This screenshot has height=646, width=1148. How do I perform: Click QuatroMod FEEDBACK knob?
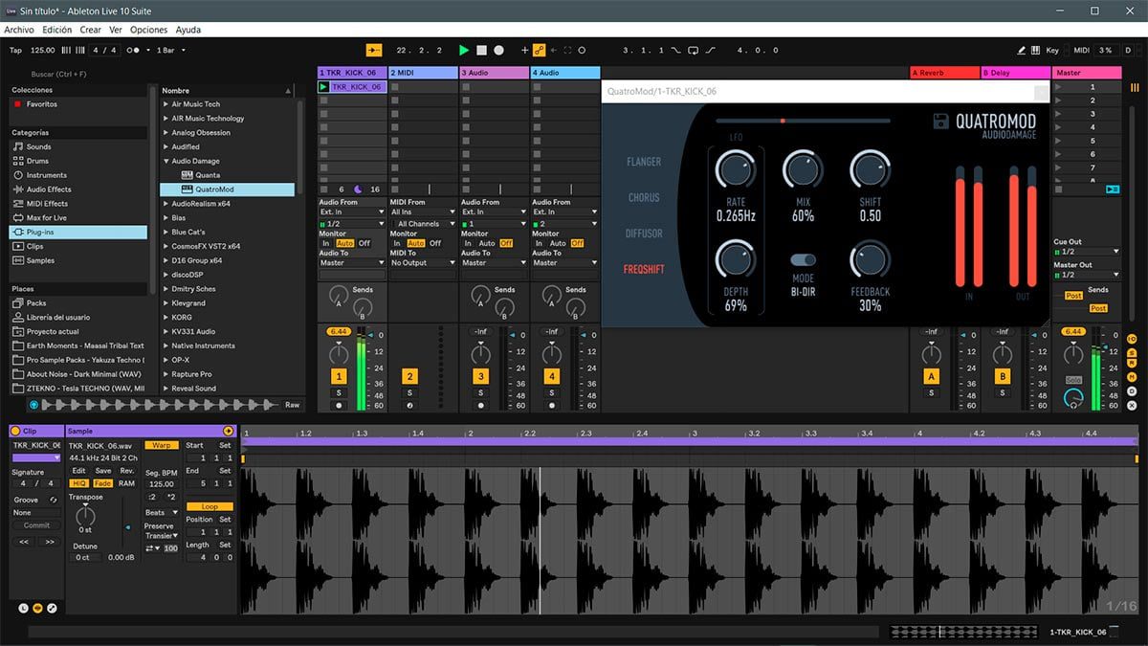(x=870, y=259)
